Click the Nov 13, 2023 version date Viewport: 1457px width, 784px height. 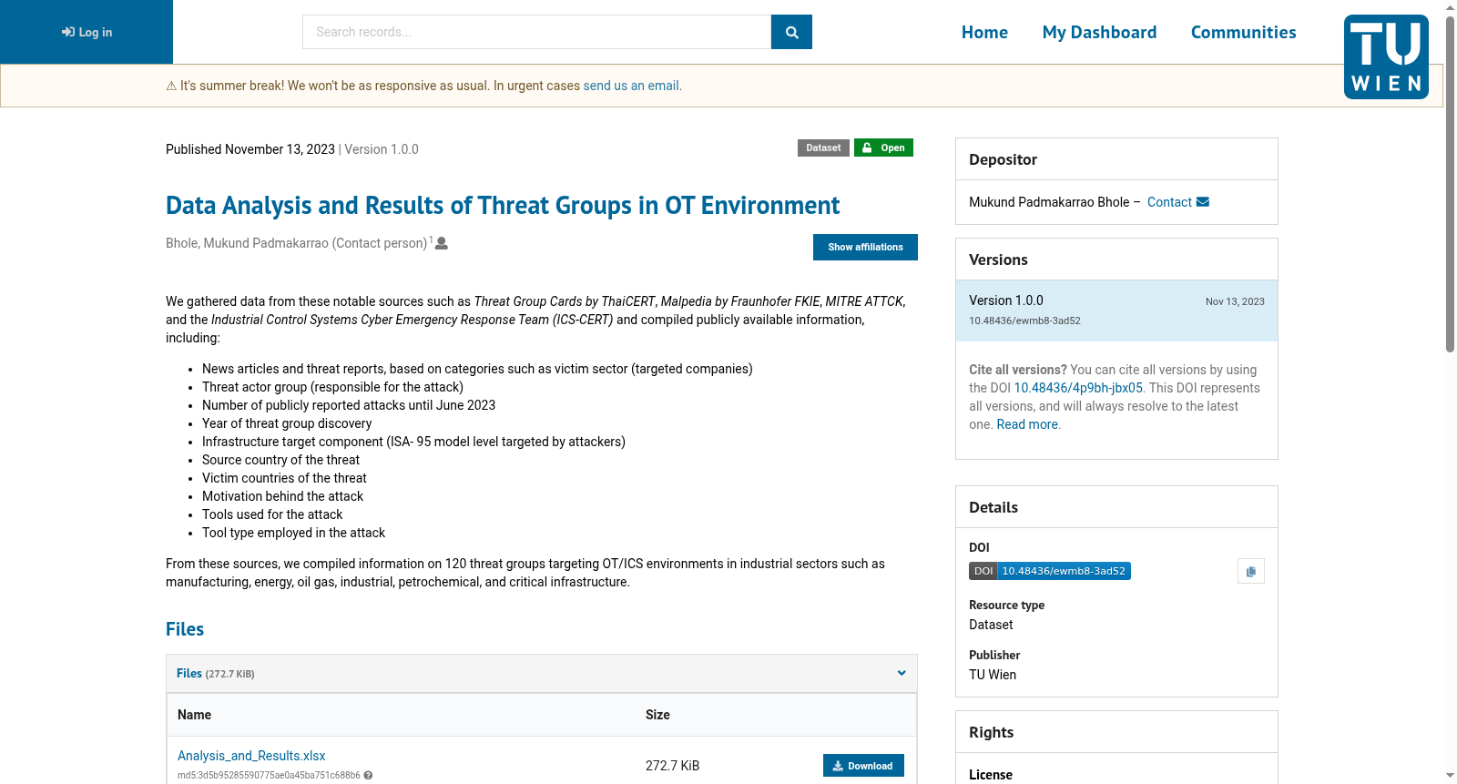[1235, 301]
